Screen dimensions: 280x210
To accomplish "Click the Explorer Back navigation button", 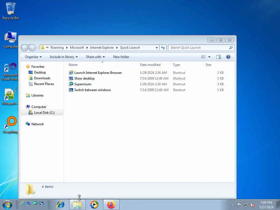I will 24,48.
